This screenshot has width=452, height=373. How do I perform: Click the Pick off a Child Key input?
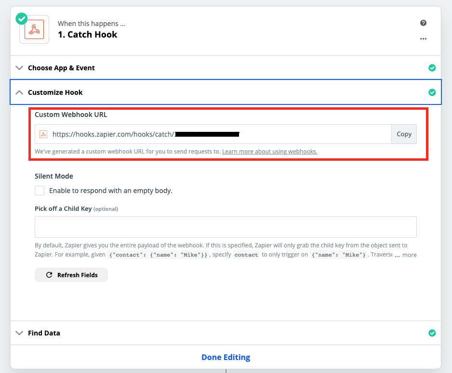(226, 227)
